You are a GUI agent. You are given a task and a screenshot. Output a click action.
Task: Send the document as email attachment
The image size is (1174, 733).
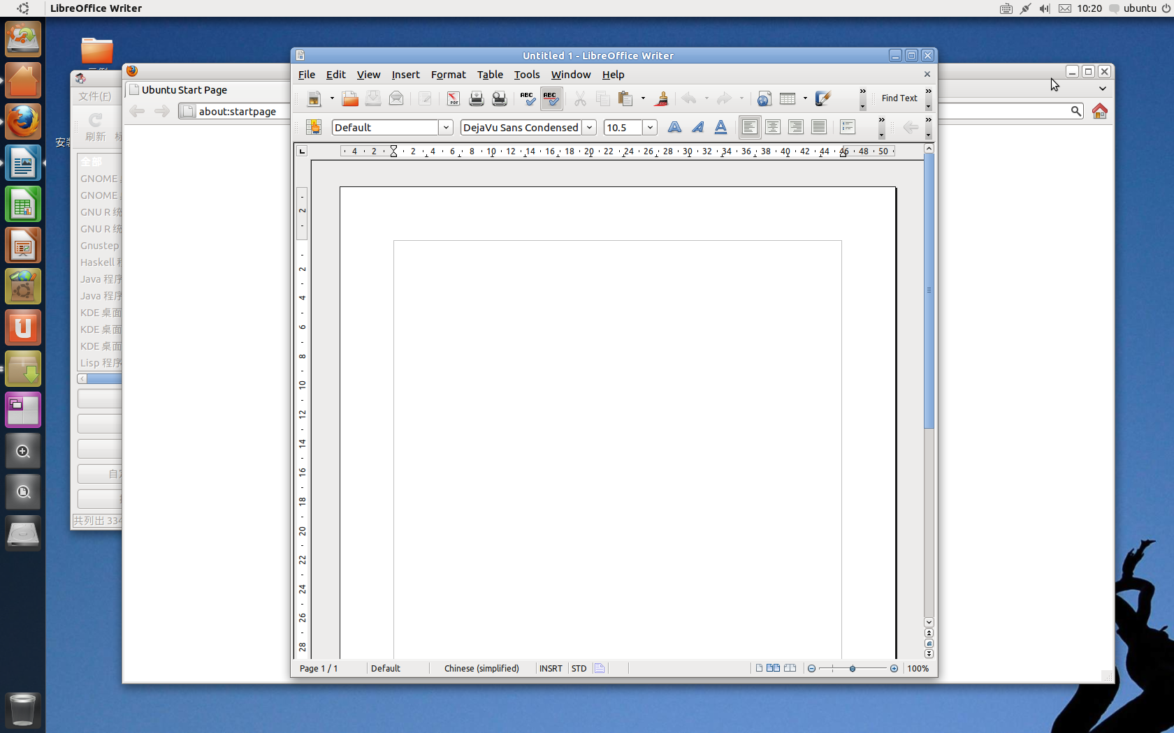tap(396, 98)
